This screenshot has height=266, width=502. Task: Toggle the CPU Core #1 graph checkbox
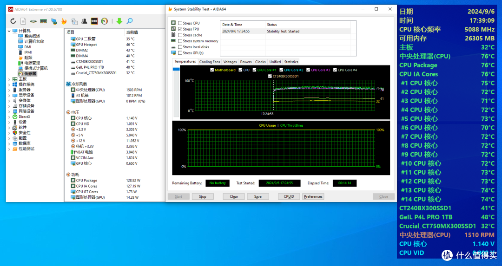(x=255, y=70)
